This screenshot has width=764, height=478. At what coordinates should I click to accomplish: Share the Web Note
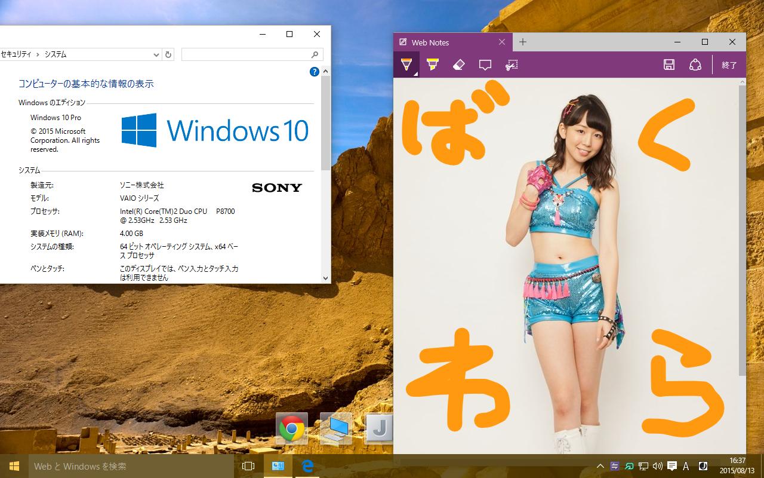(695, 65)
